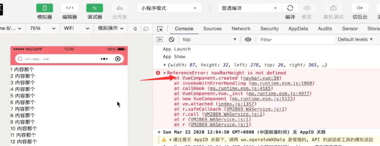Viewport: 380px width, 146px height.
Task: Expand the ReferenceError message triangle
Action: pyautogui.click(x=165, y=73)
